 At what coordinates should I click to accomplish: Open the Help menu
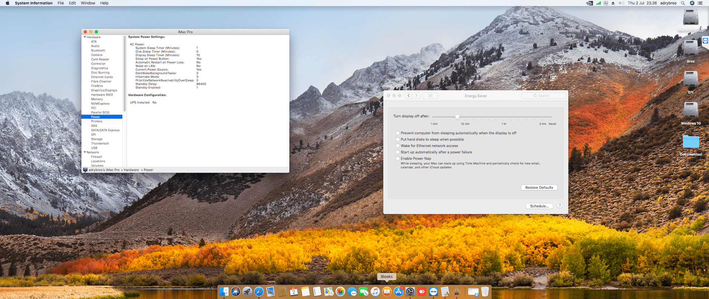click(x=105, y=3)
